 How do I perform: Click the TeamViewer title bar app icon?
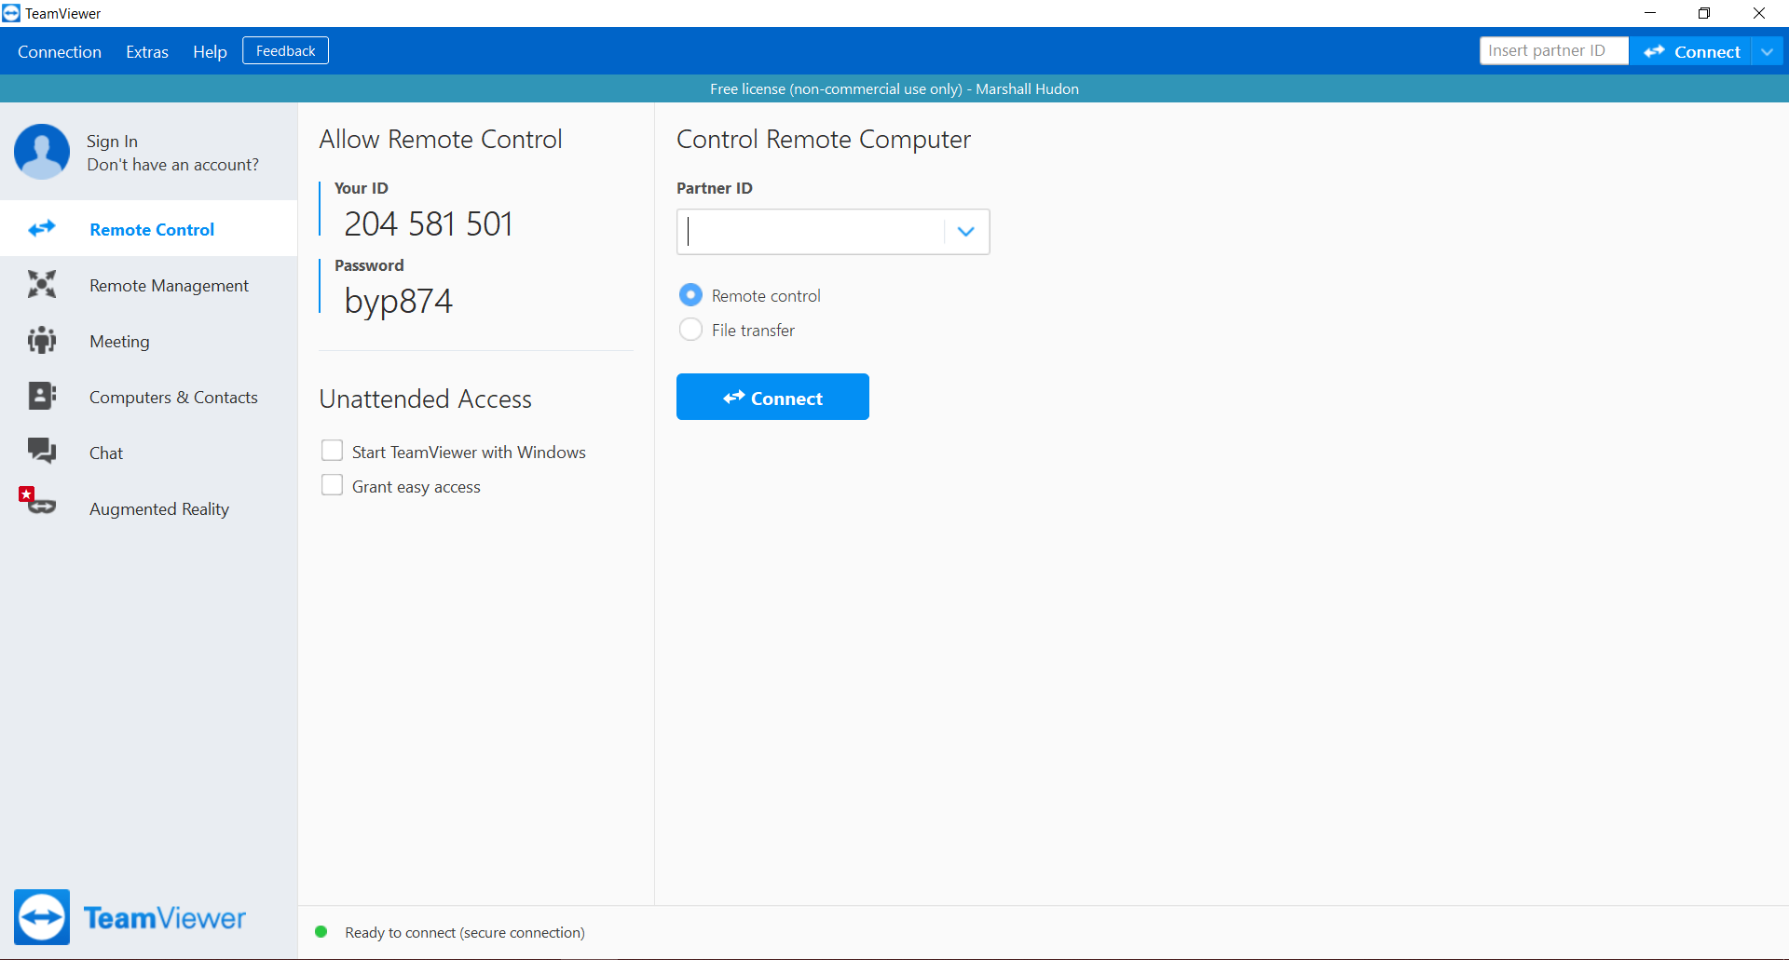click(11, 13)
